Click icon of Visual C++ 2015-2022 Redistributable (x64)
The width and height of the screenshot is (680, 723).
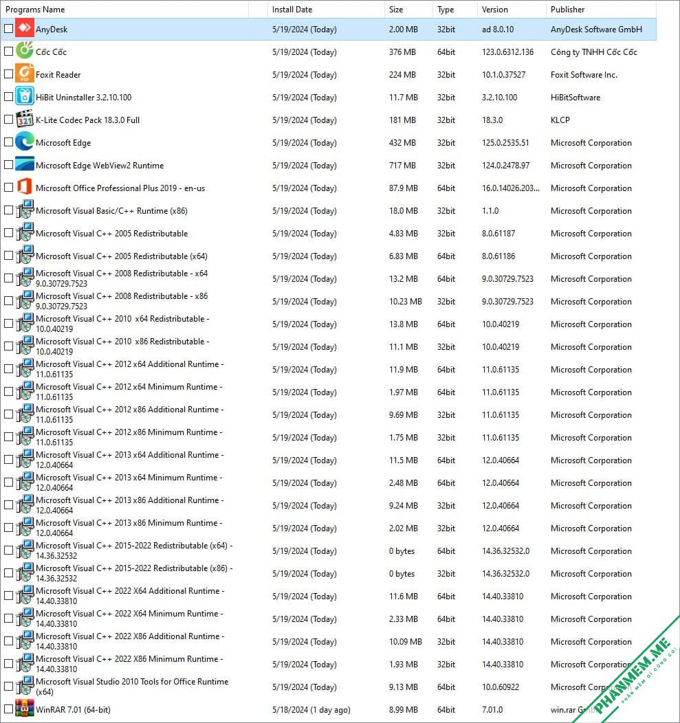(x=25, y=550)
